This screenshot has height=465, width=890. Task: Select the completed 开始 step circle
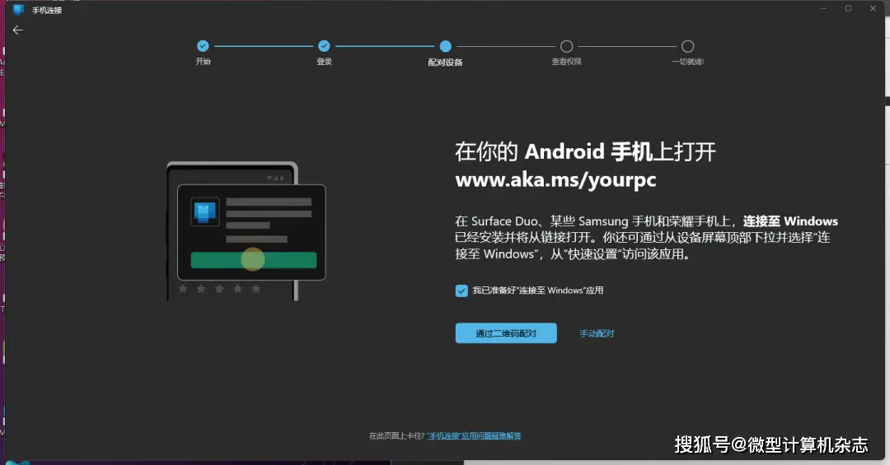[203, 46]
